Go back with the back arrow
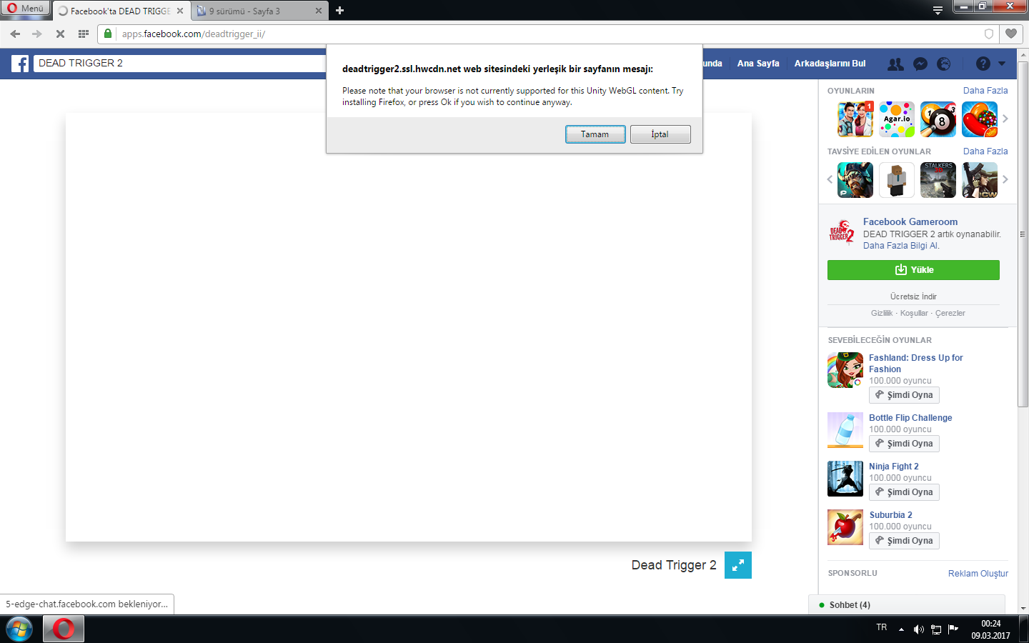1029x643 pixels. pyautogui.click(x=15, y=34)
